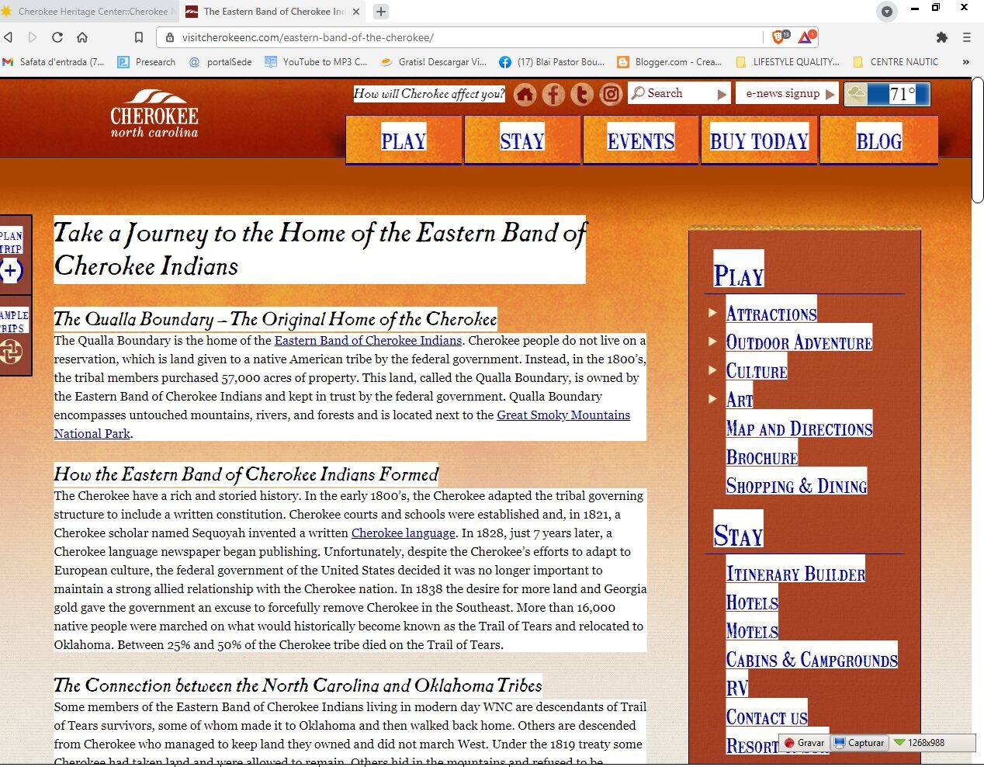Viewport: 984px width, 767px height.
Task: Open the Cherokee Facebook page icon
Action: click(x=553, y=94)
